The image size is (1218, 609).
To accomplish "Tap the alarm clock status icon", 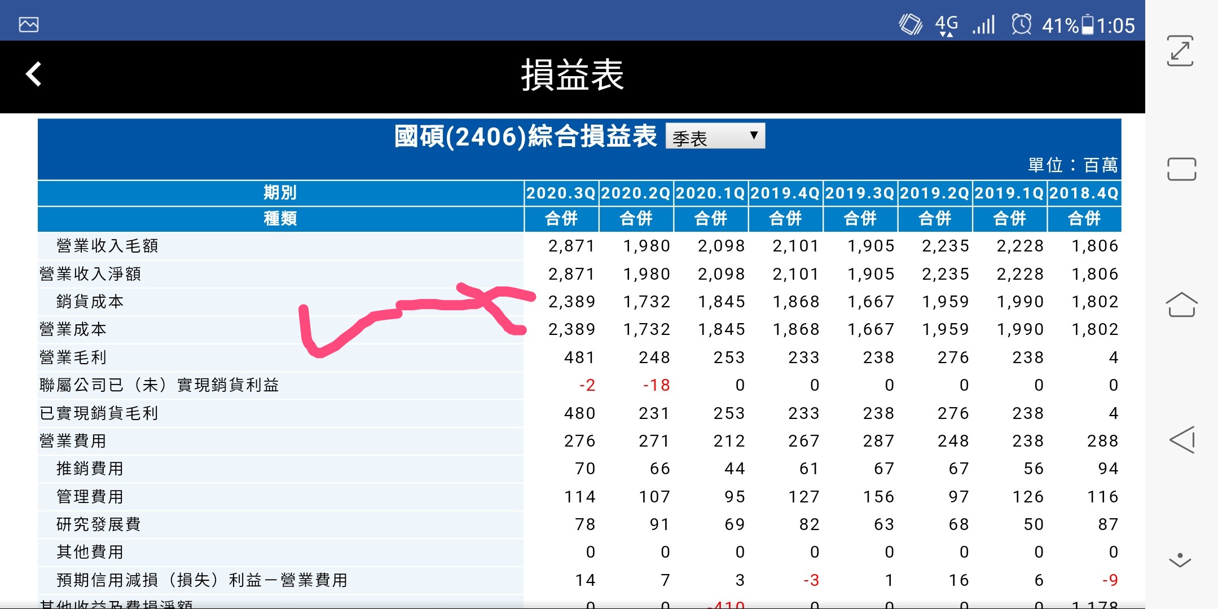I will [x=1021, y=25].
